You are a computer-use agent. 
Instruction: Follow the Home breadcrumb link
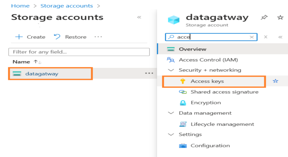coord(20,6)
